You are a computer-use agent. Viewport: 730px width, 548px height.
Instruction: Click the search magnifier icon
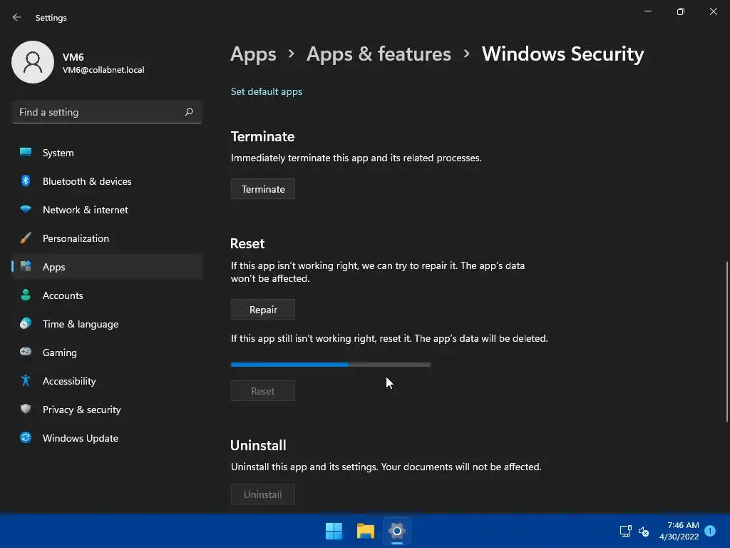188,112
